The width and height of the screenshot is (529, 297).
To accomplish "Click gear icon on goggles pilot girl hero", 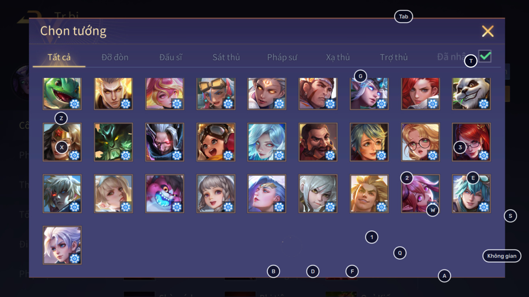I will 228,156.
